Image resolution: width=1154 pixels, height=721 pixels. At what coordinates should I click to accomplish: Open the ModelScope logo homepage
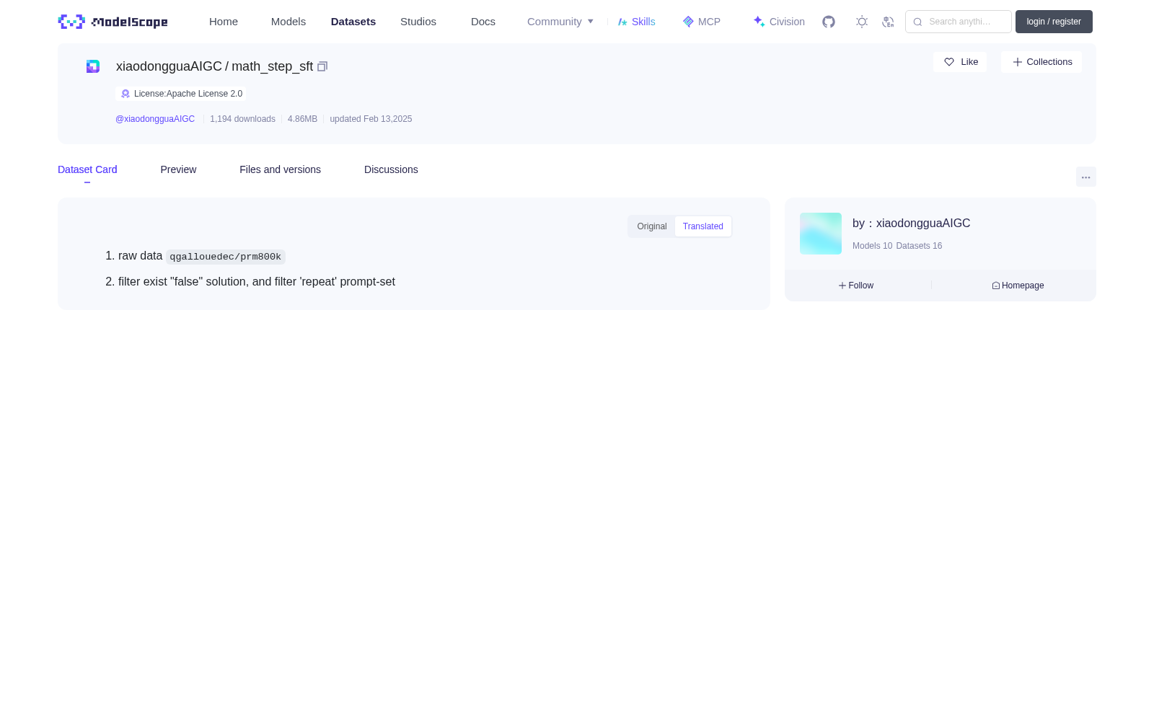click(113, 22)
